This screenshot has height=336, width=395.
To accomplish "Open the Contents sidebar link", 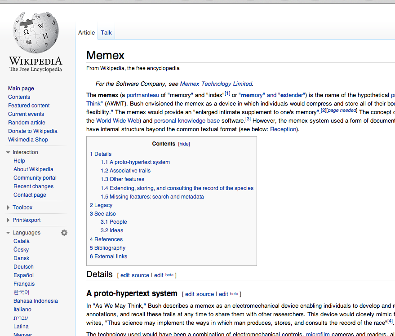I will tap(19, 97).
